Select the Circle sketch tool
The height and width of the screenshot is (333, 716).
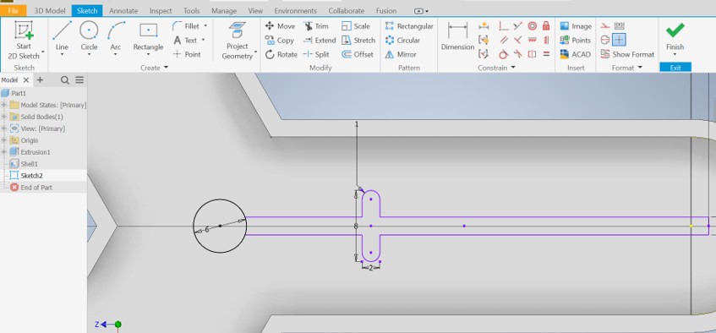pyautogui.click(x=89, y=35)
